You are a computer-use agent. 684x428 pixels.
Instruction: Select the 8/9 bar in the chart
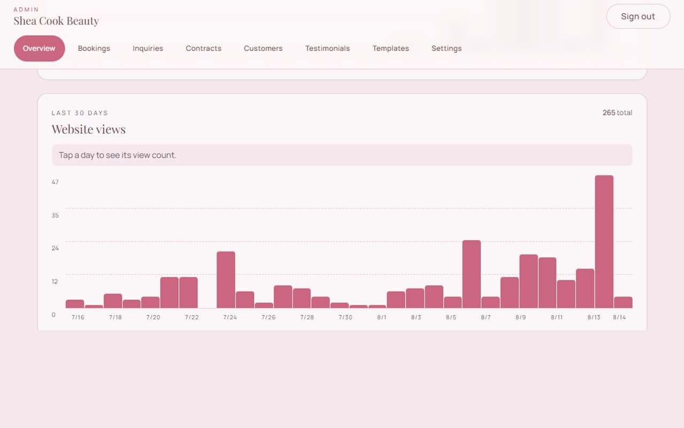click(528, 281)
